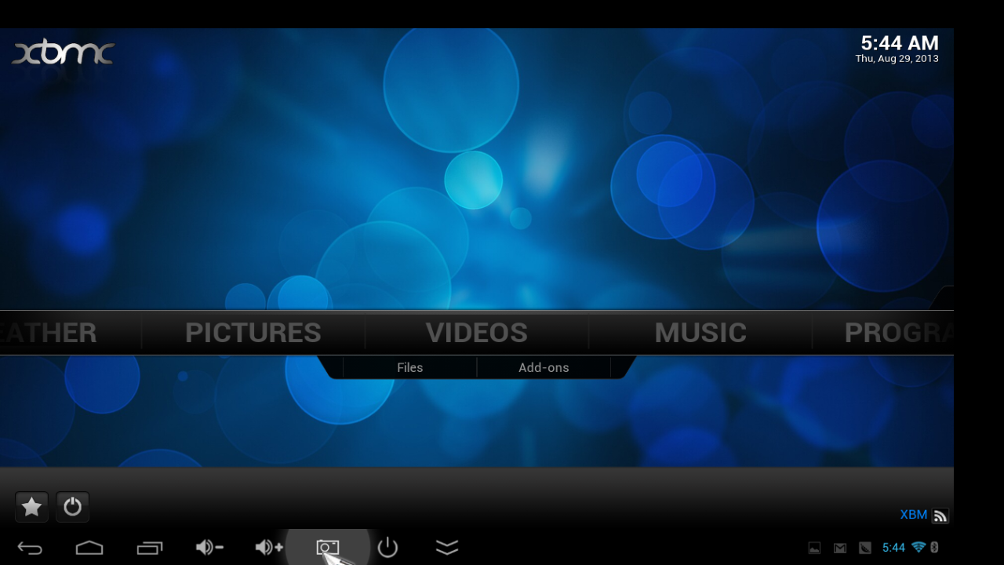The width and height of the screenshot is (1004, 565).
Task: Open the Gmail notification icon
Action: pos(839,548)
